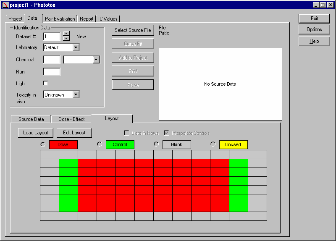The height and width of the screenshot is (241, 336).
Task: Toggle the Light checkbox
Action: (x=45, y=83)
